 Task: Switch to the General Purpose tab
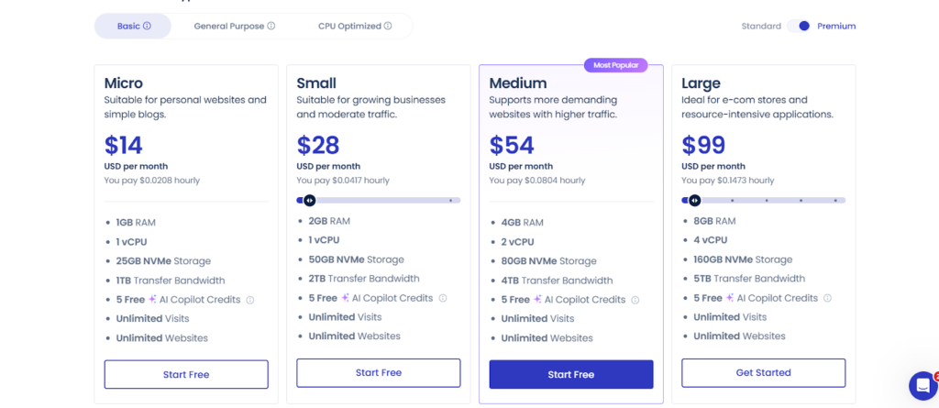(228, 27)
